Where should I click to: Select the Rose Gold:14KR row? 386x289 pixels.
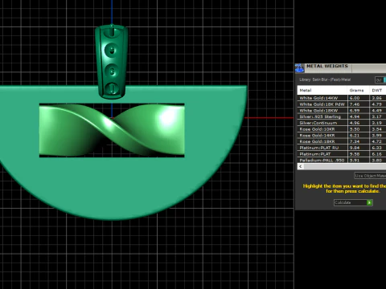(x=342, y=136)
